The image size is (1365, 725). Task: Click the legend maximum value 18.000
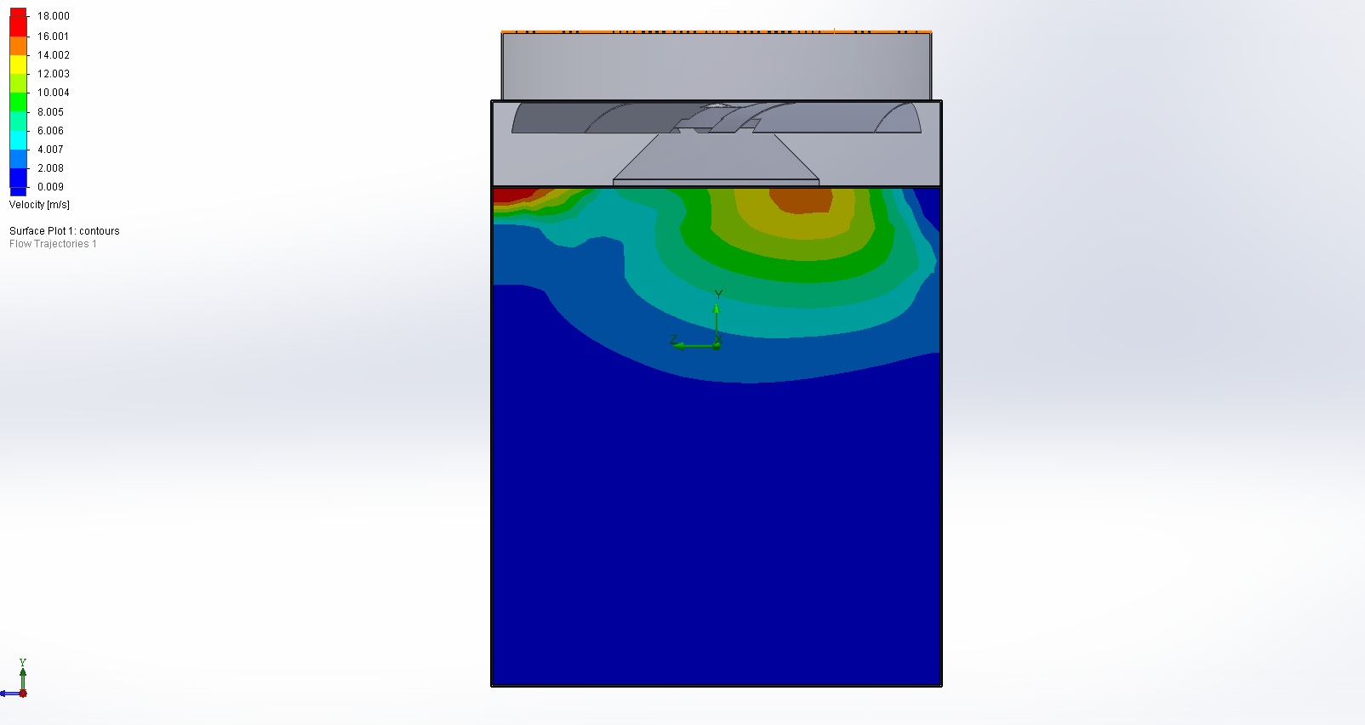coord(54,16)
